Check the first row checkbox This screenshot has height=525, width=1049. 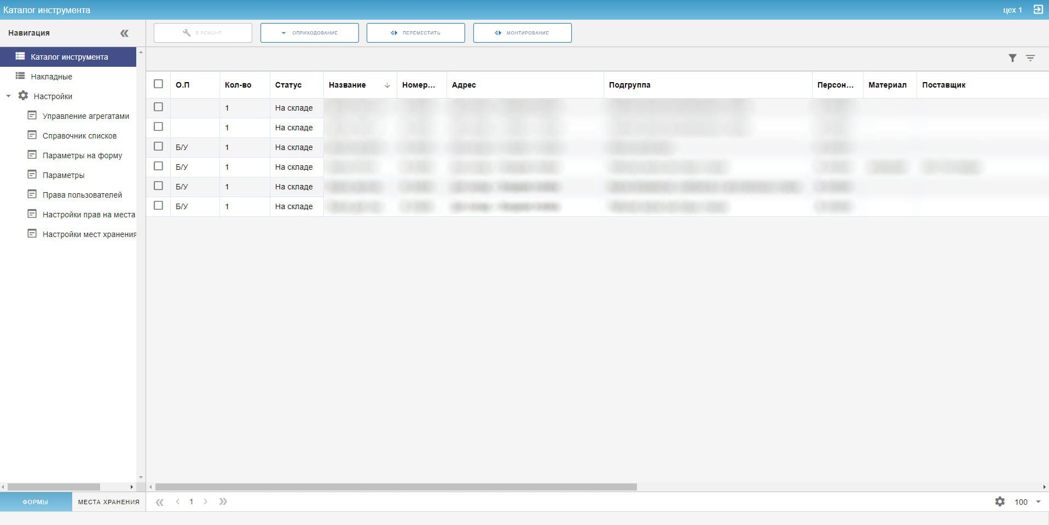(159, 107)
